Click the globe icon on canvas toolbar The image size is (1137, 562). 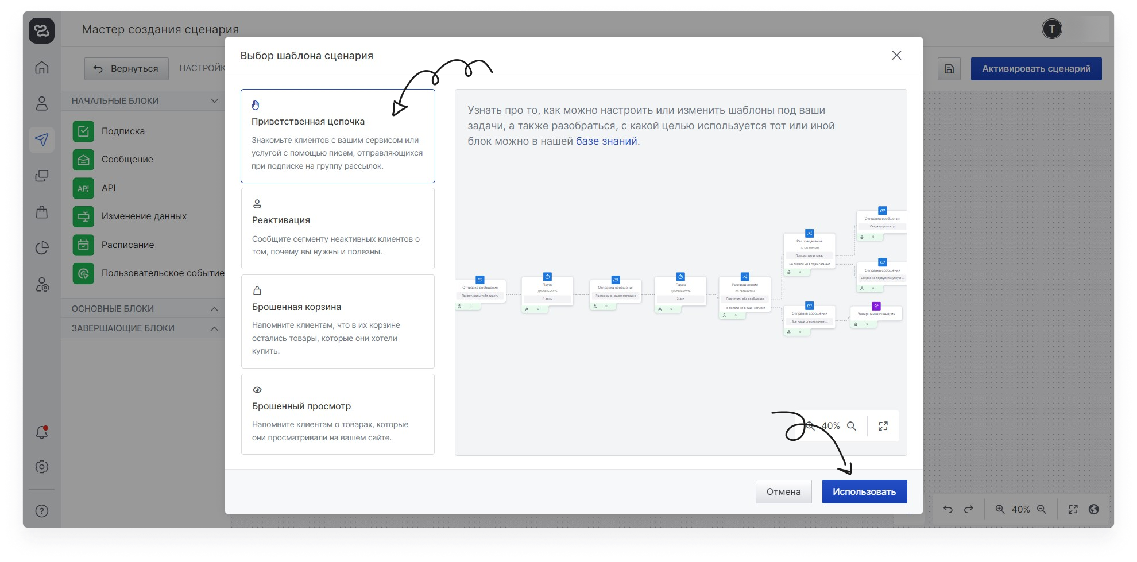(x=1094, y=509)
